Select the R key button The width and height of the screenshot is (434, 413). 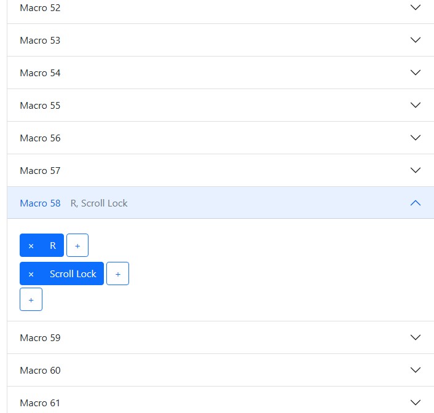click(x=53, y=246)
